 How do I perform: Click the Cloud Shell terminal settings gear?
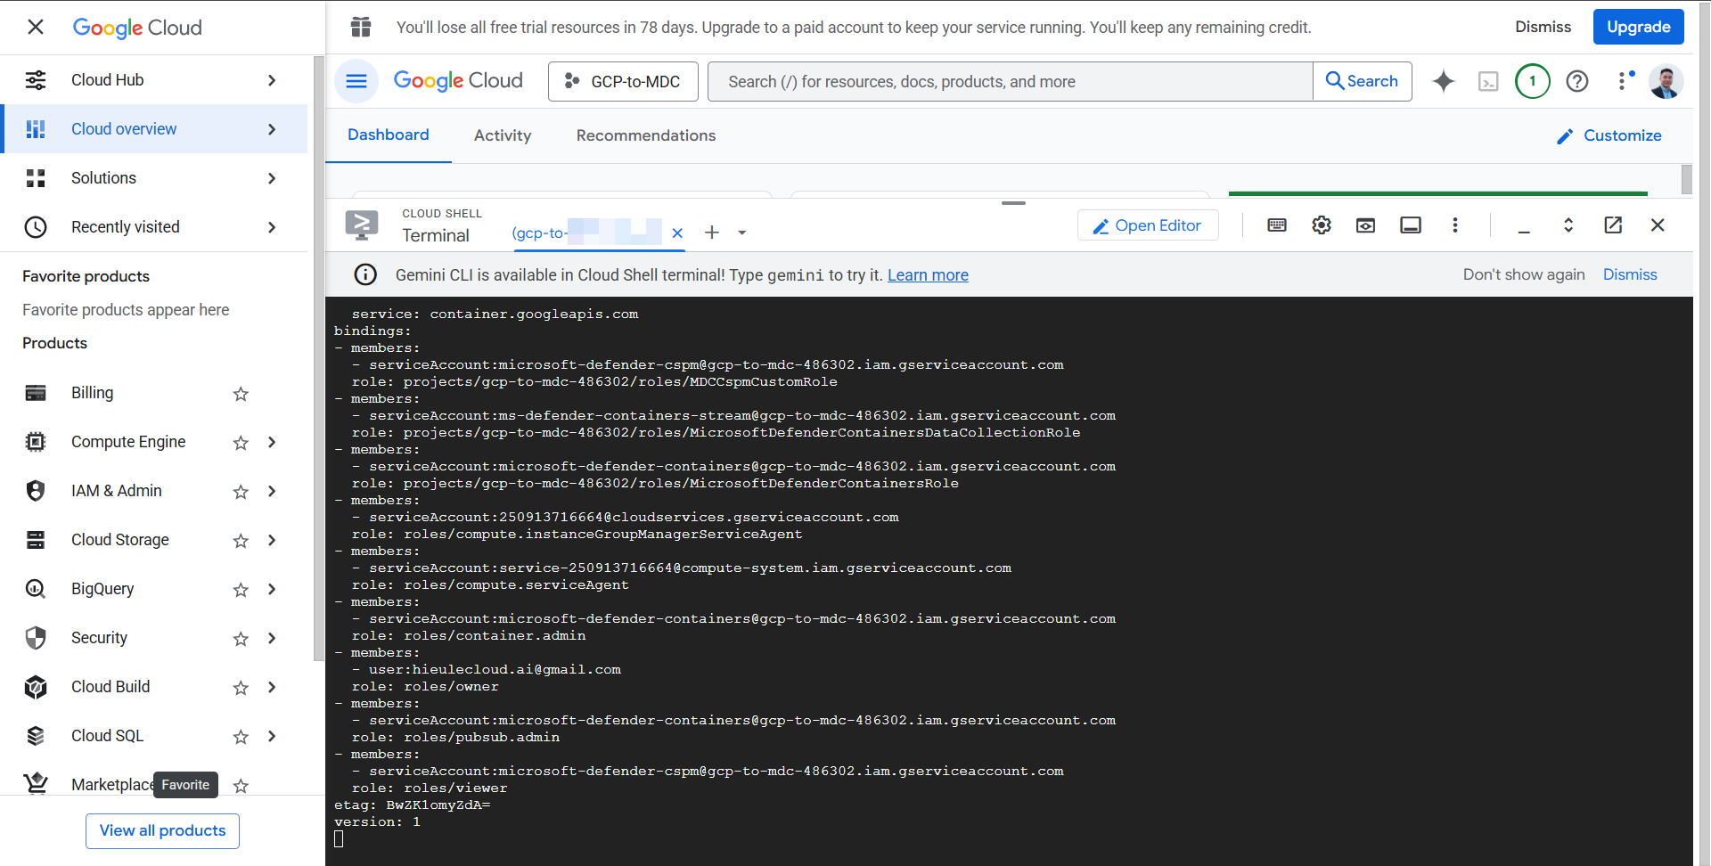click(1321, 225)
